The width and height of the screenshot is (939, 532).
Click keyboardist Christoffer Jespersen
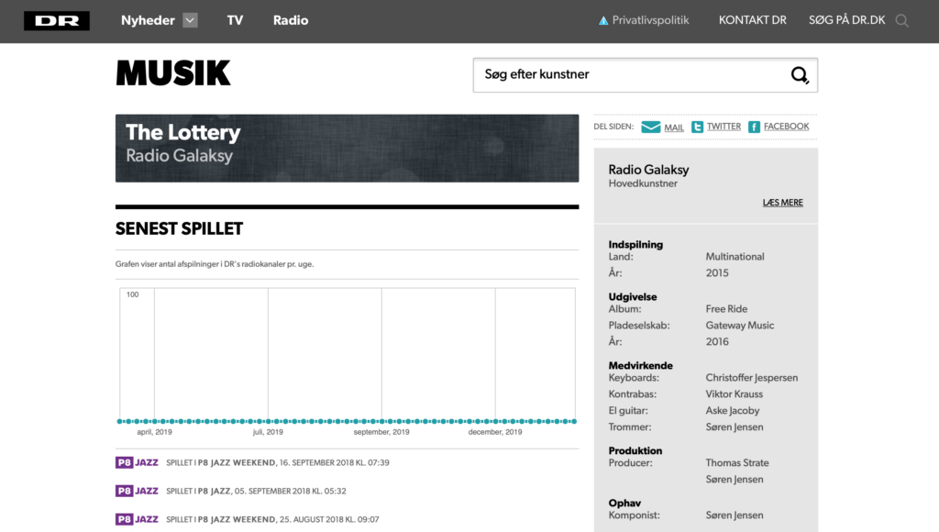tap(752, 377)
